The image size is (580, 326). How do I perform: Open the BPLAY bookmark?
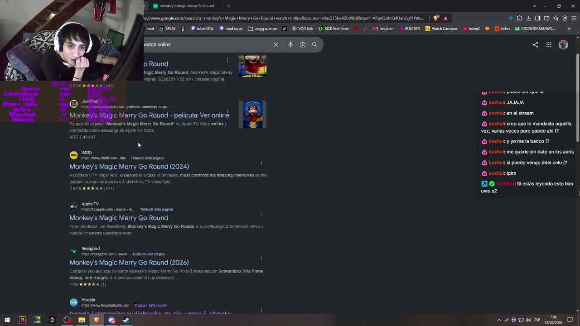[x=167, y=29]
